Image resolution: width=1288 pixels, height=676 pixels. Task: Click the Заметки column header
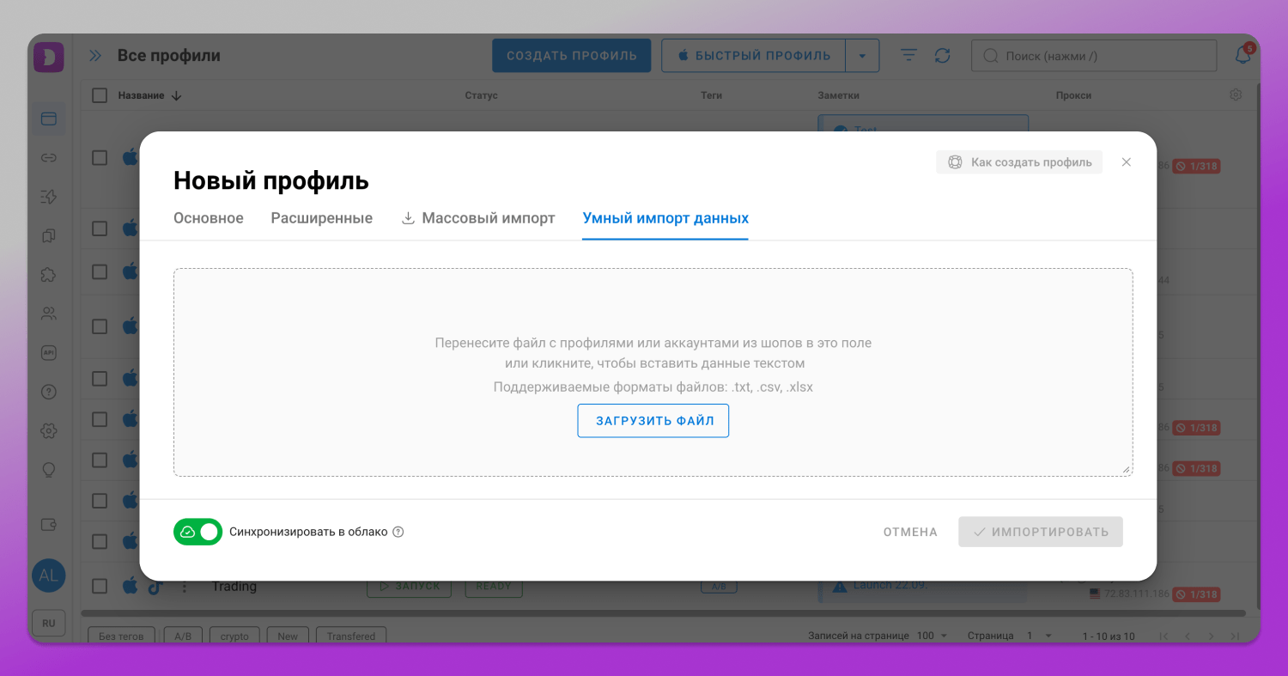point(838,95)
